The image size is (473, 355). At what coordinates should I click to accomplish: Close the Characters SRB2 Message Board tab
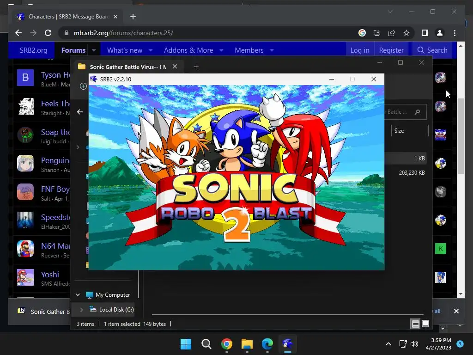tap(115, 17)
